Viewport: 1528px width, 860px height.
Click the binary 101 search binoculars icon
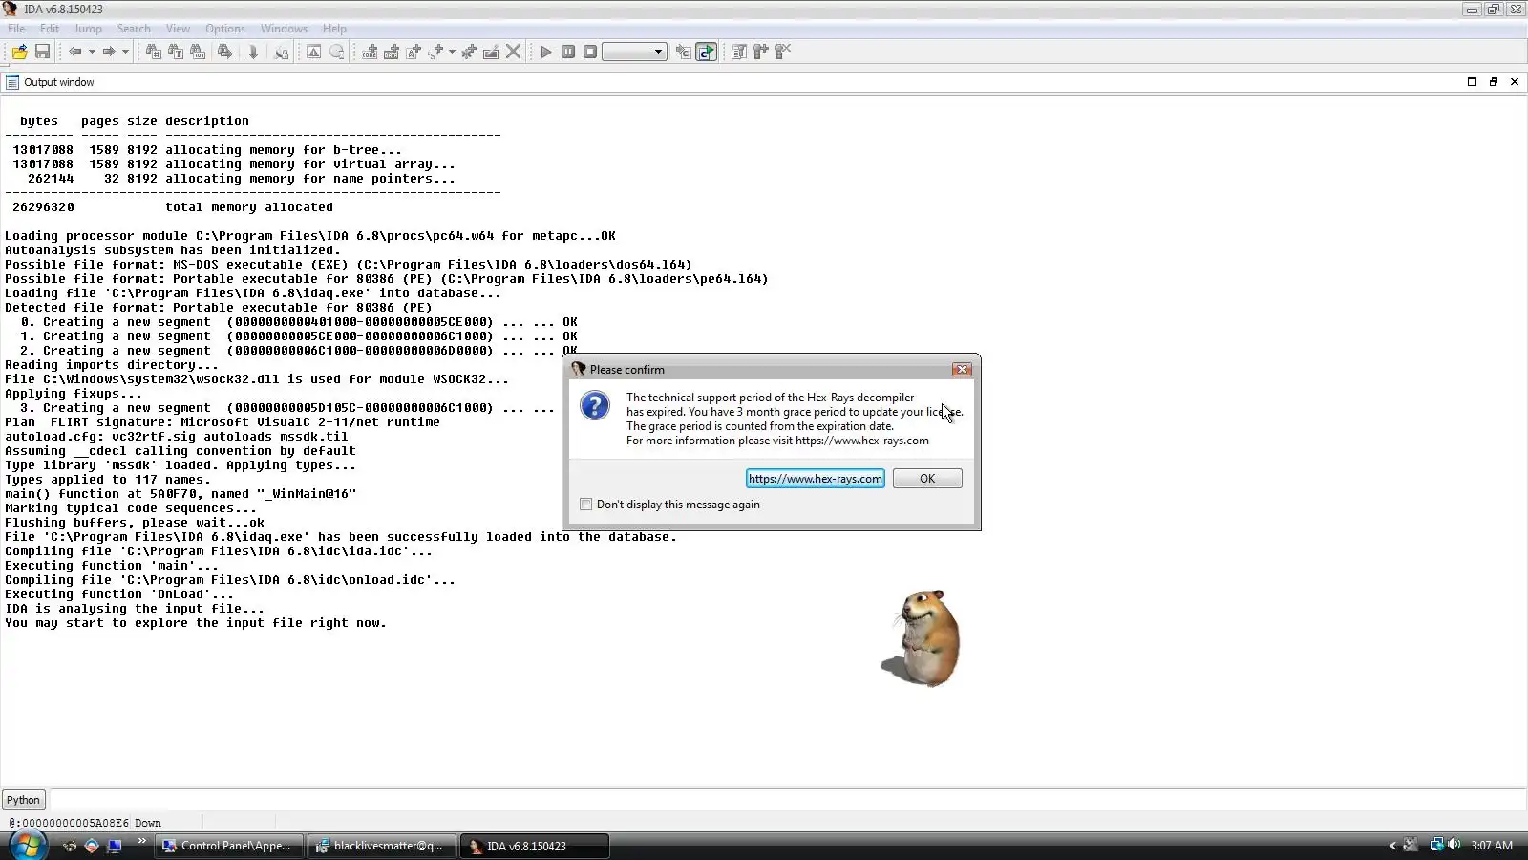(x=198, y=52)
